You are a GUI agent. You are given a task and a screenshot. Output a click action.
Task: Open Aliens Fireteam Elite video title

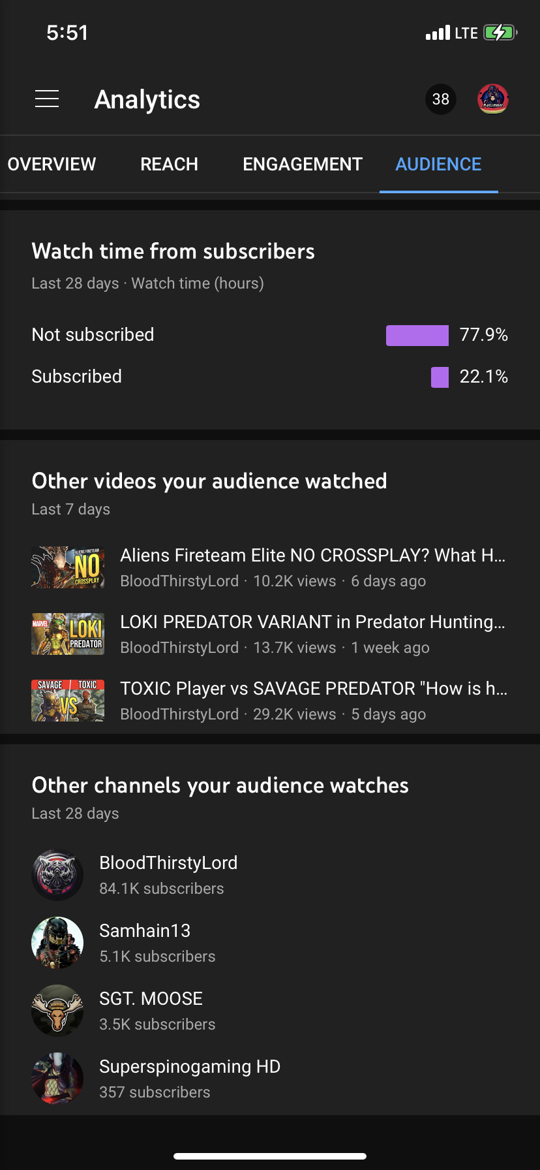(313, 556)
